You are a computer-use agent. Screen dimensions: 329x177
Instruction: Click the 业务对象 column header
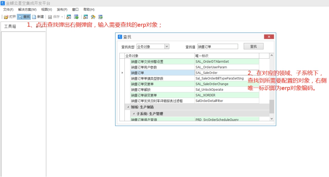(x=160, y=56)
